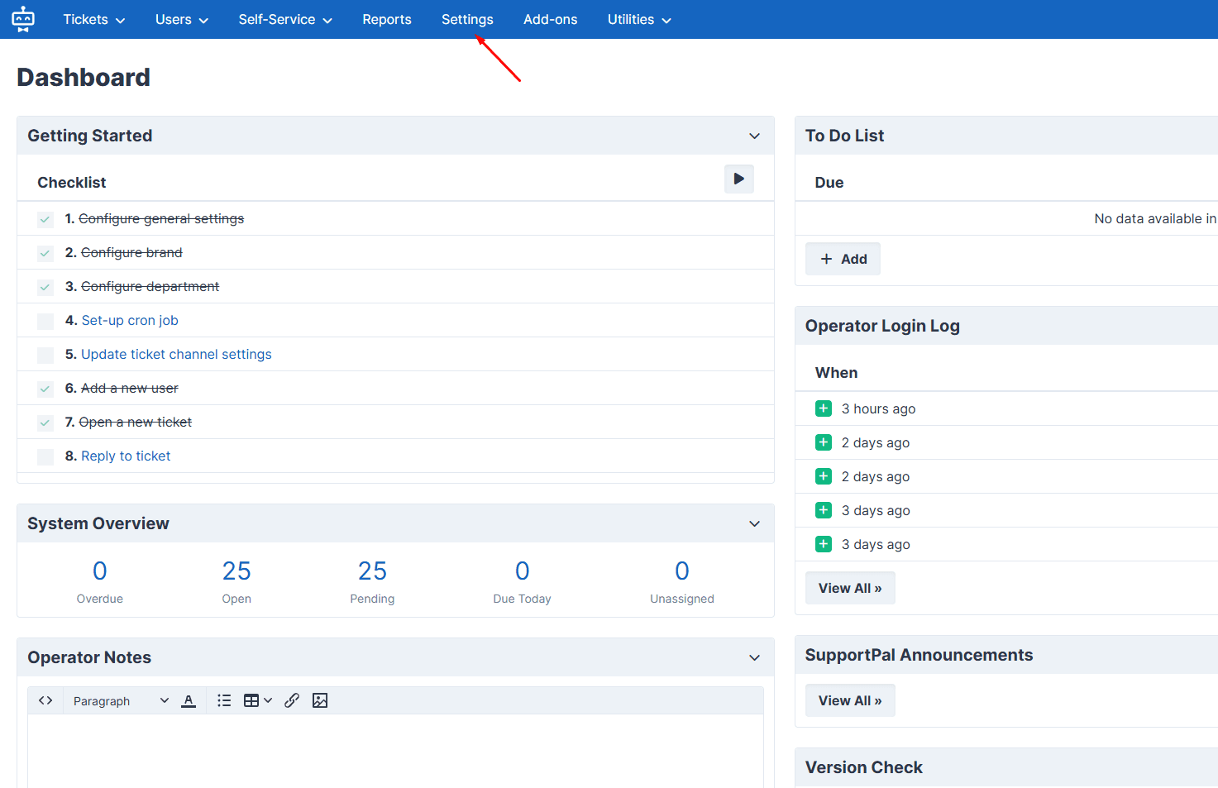The width and height of the screenshot is (1218, 788).
Task: Go to Reports in the top menu
Action: pyautogui.click(x=387, y=19)
